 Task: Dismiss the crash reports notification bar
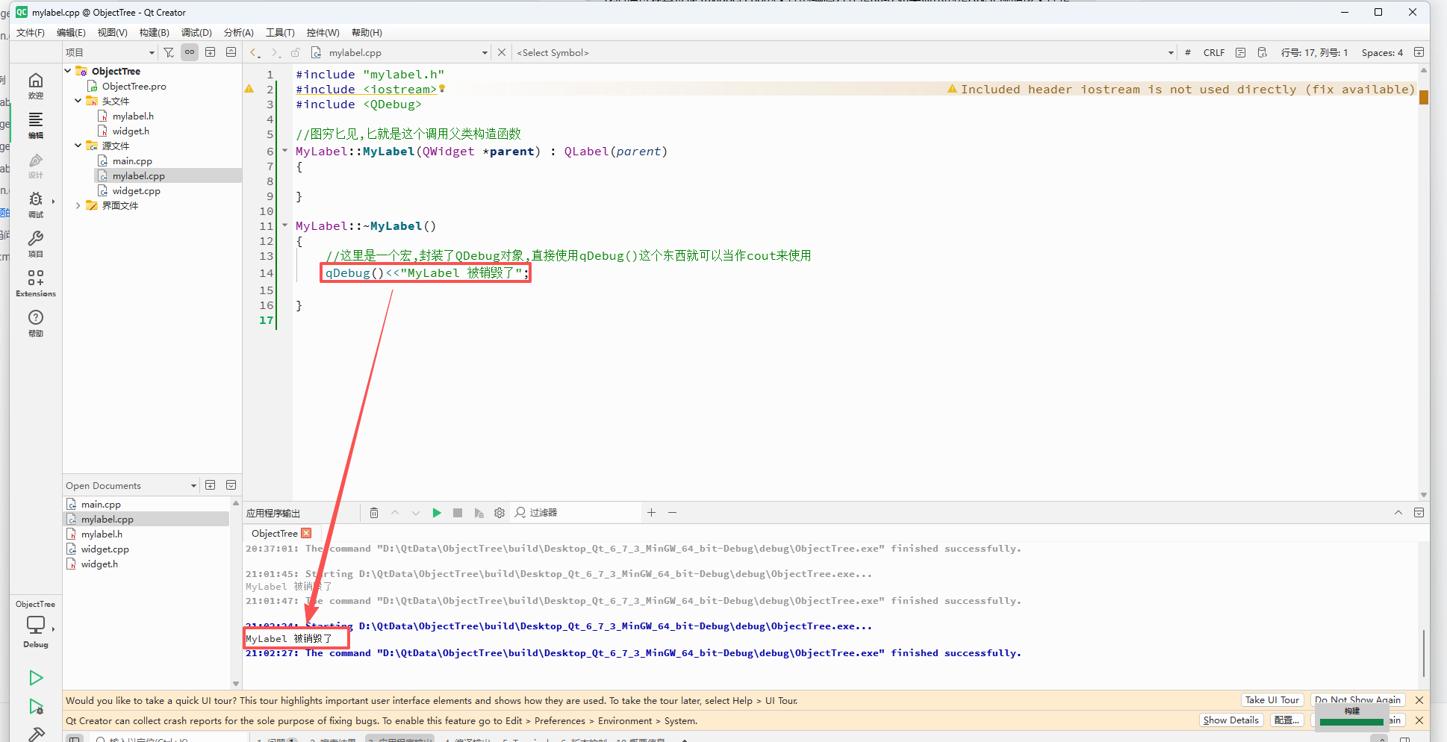point(1419,720)
